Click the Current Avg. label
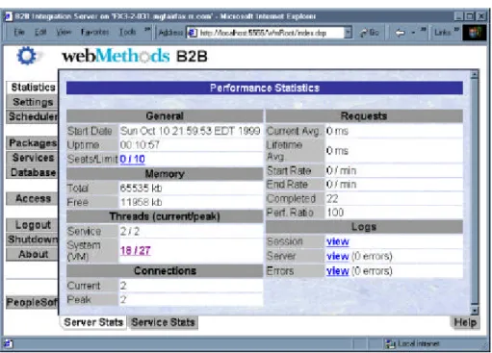 tap(294, 131)
